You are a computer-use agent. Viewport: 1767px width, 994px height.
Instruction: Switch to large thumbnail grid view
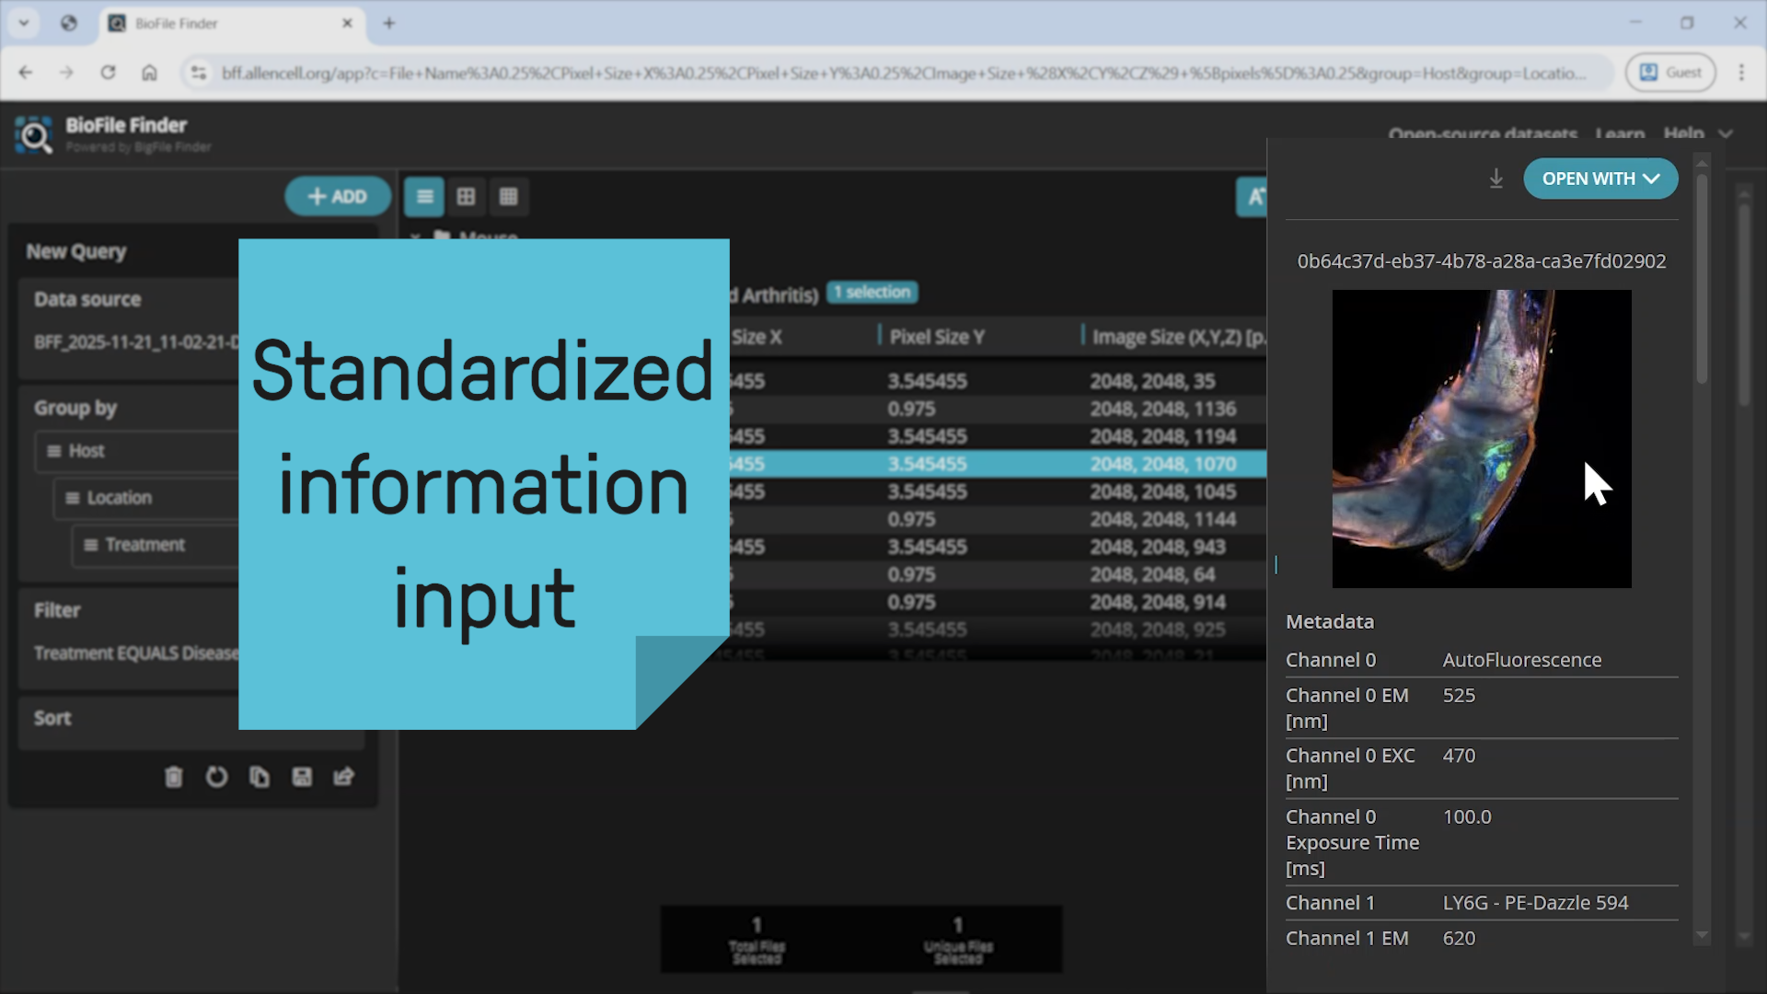(467, 196)
